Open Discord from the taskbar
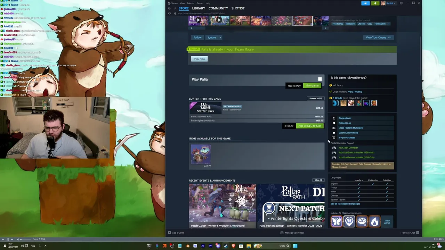This screenshot has height=250, width=445. (x=218, y=246)
